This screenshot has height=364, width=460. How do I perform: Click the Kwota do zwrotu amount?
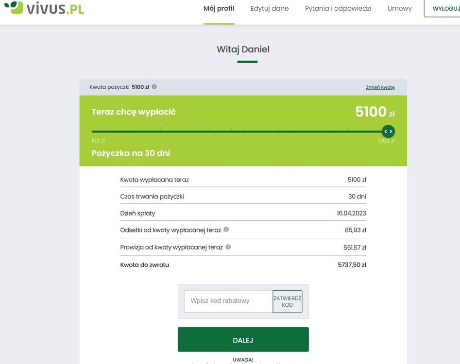pos(352,265)
